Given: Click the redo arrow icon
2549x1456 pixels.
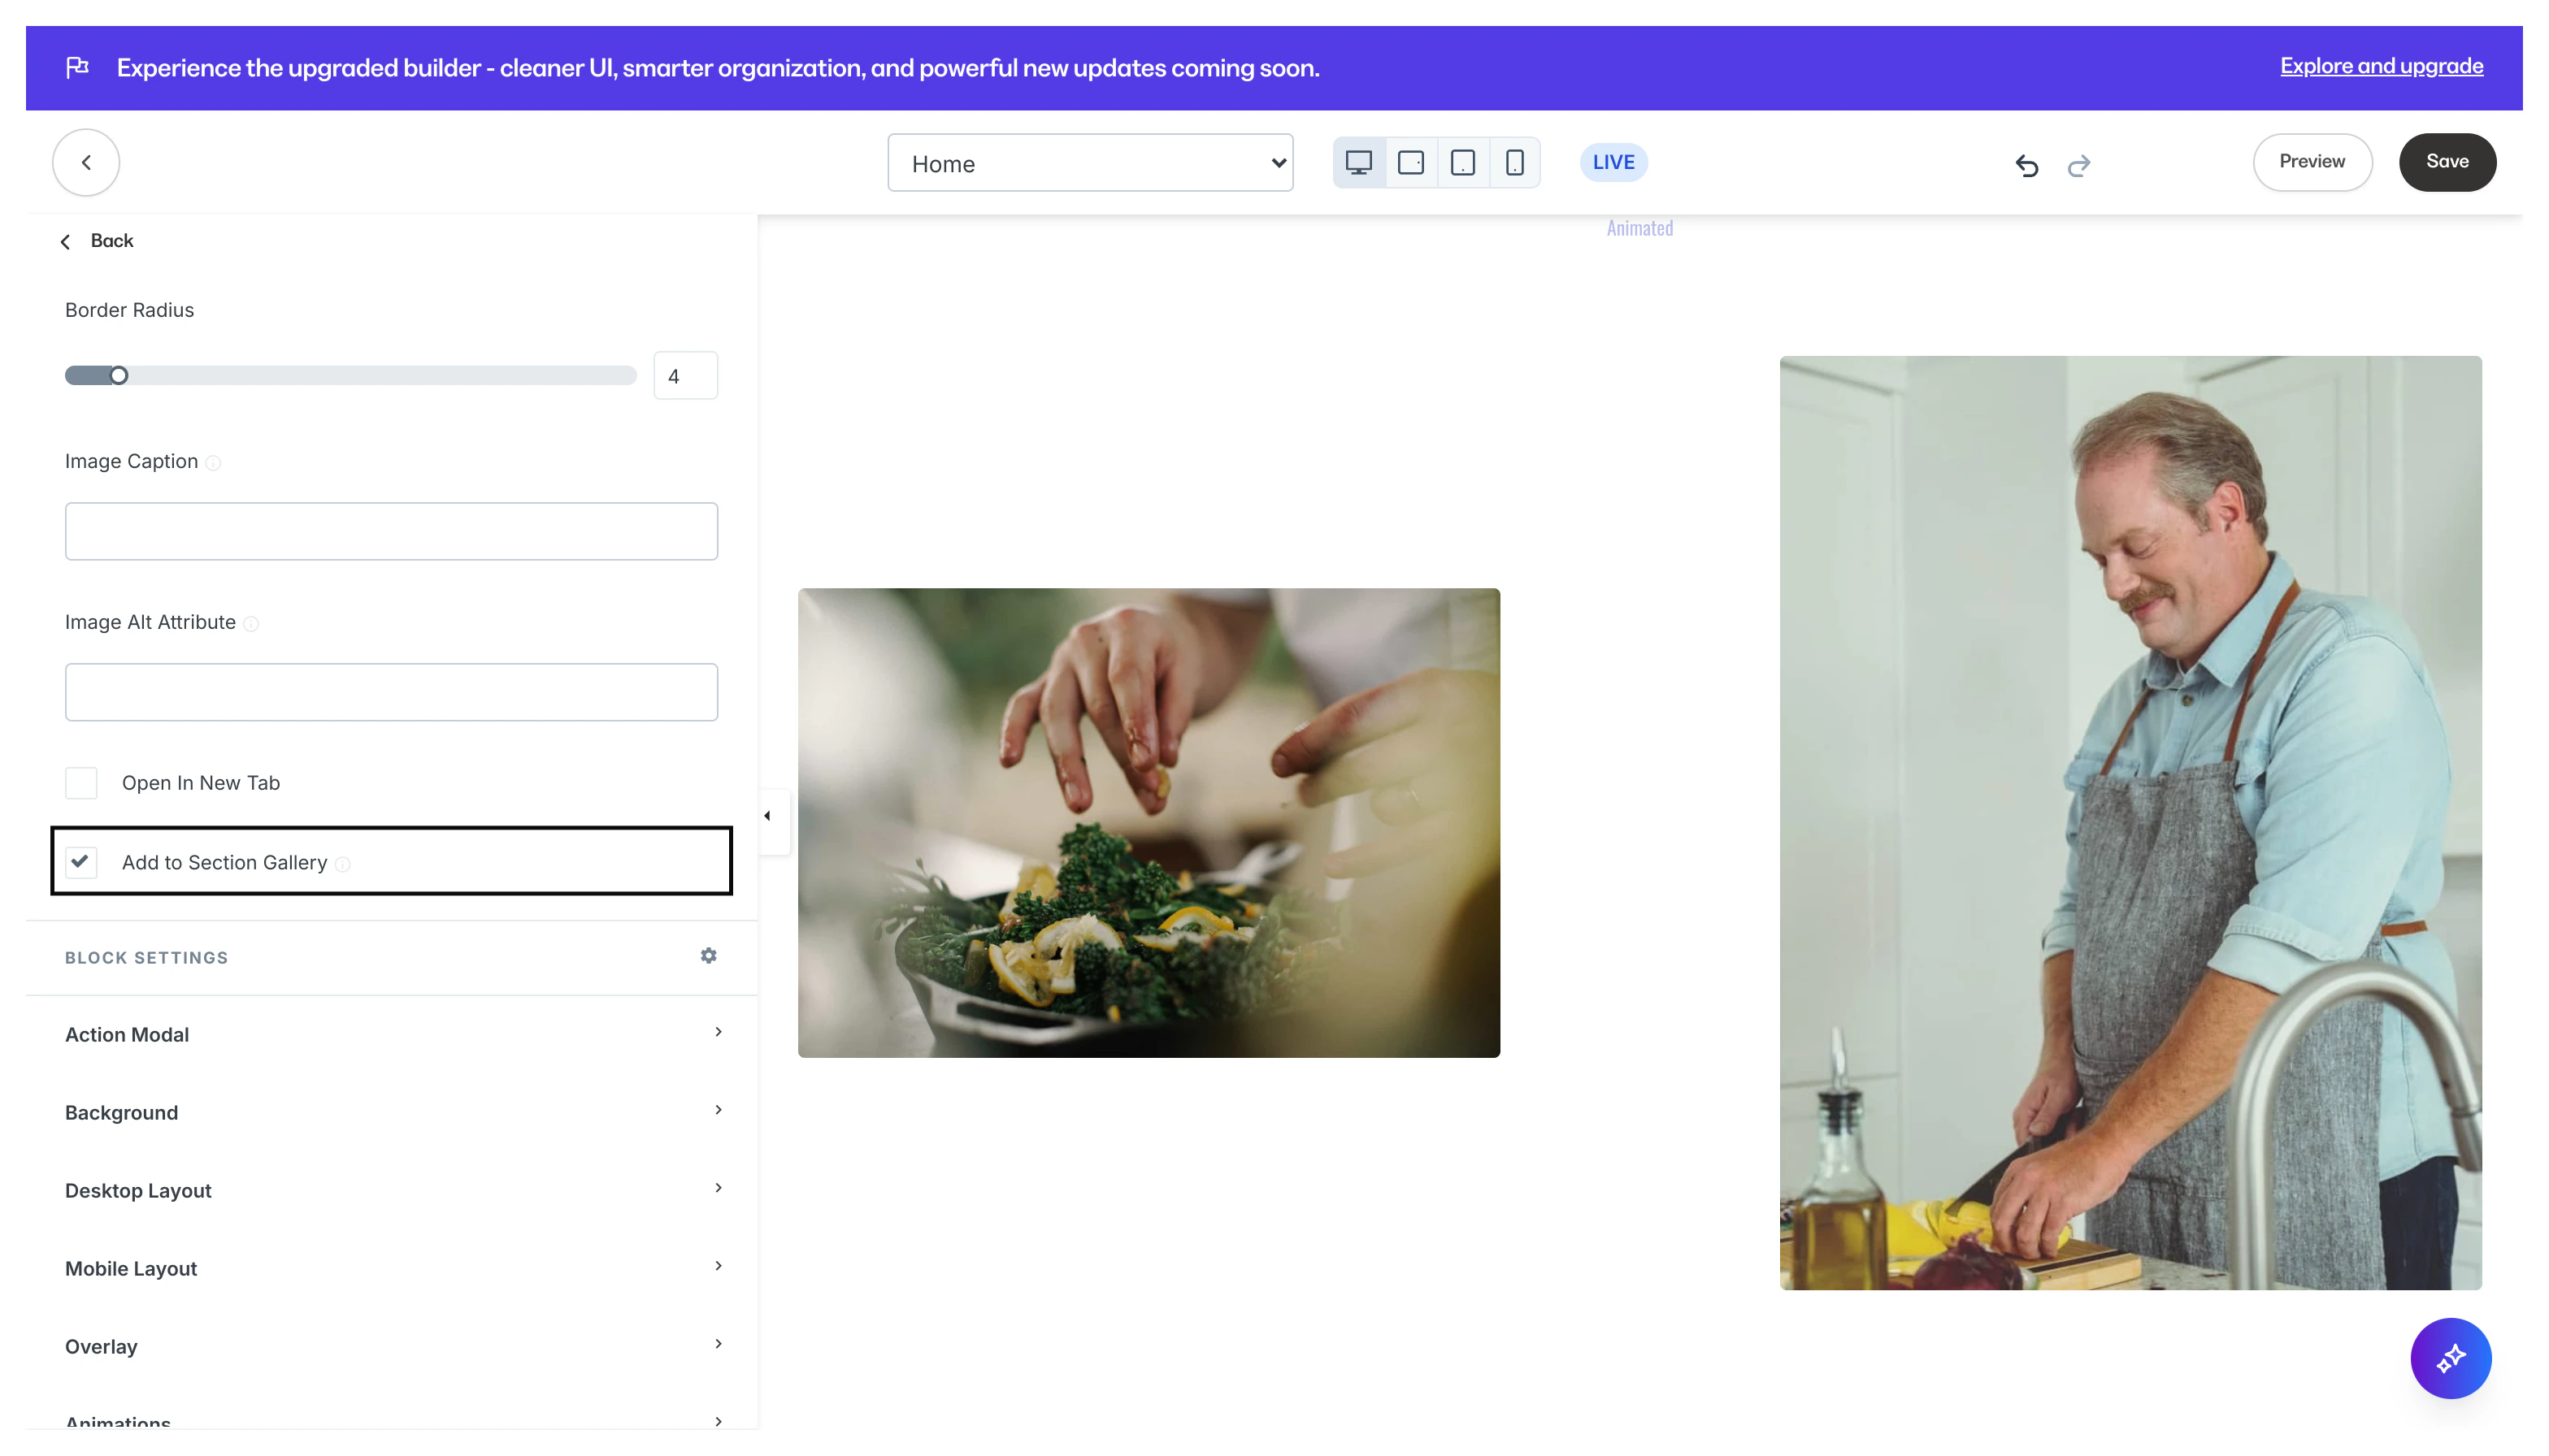Looking at the screenshot, I should [x=2079, y=165].
